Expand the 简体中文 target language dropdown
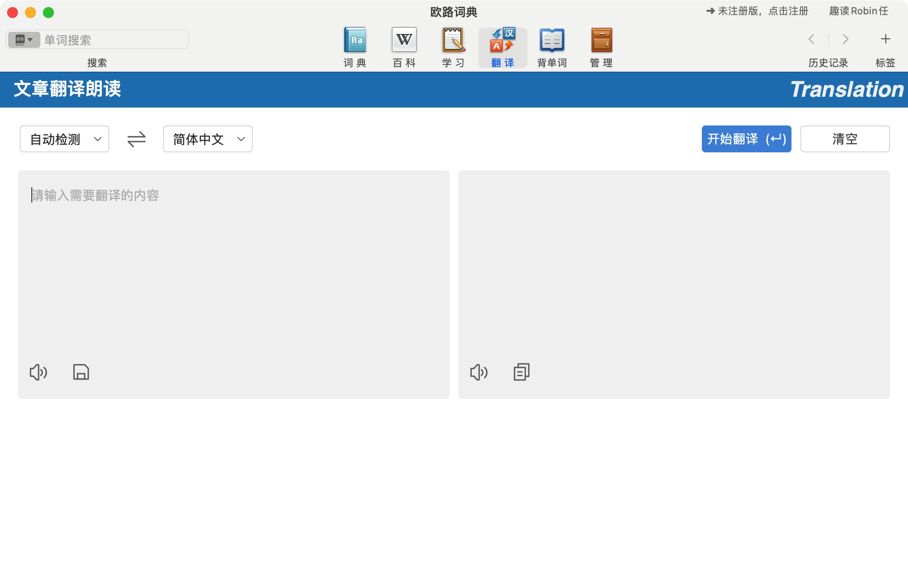The width and height of the screenshot is (908, 587). point(208,139)
